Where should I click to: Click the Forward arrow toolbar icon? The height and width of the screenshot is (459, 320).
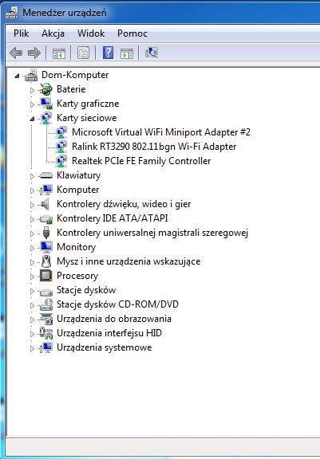point(34,53)
